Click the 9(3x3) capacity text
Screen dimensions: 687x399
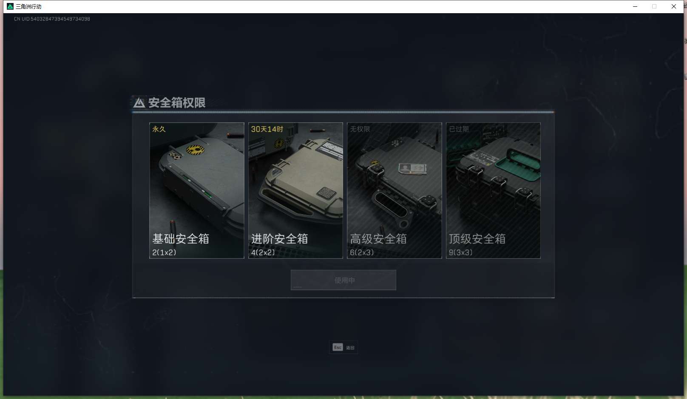[460, 252]
